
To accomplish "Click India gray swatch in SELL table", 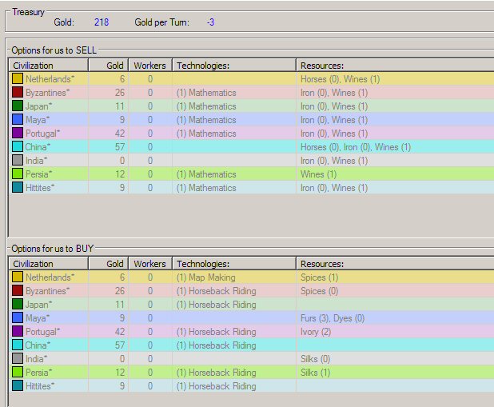I will click(18, 160).
